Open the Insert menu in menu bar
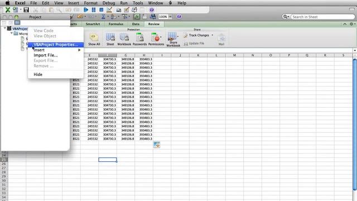Viewport: 357px width, 201px height. pyautogui.click(x=74, y=3)
